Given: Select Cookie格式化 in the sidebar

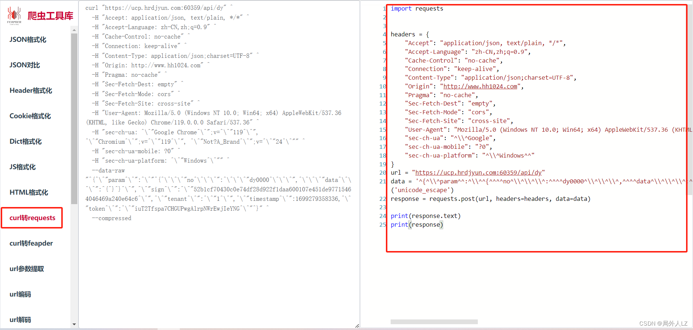Looking at the screenshot, I should pos(30,116).
